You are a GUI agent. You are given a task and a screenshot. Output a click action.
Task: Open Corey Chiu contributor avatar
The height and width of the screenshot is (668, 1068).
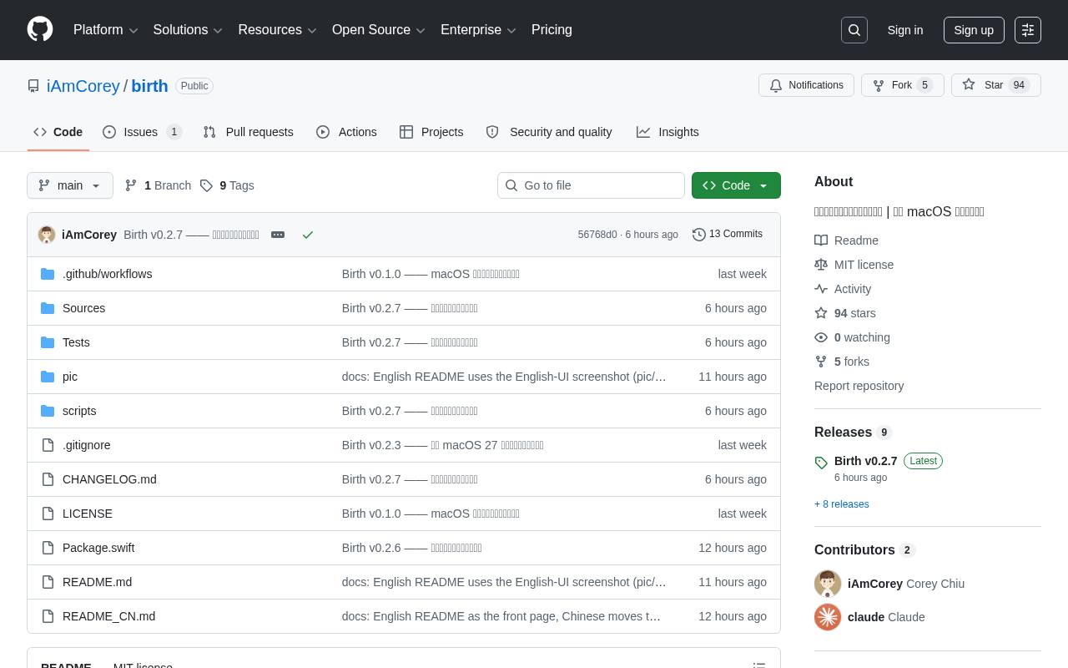[828, 584]
